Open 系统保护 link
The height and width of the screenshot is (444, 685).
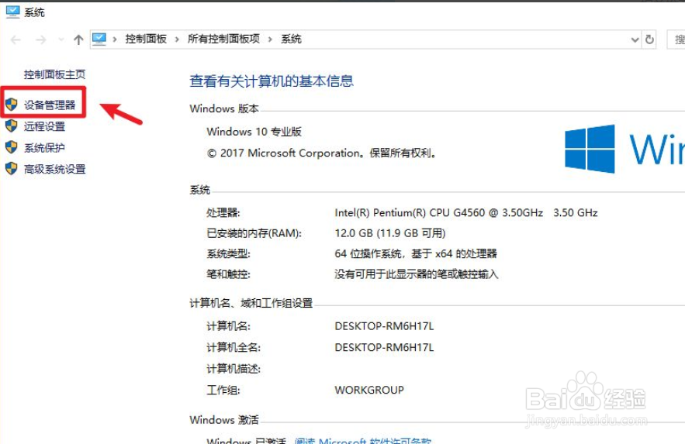pyautogui.click(x=44, y=148)
